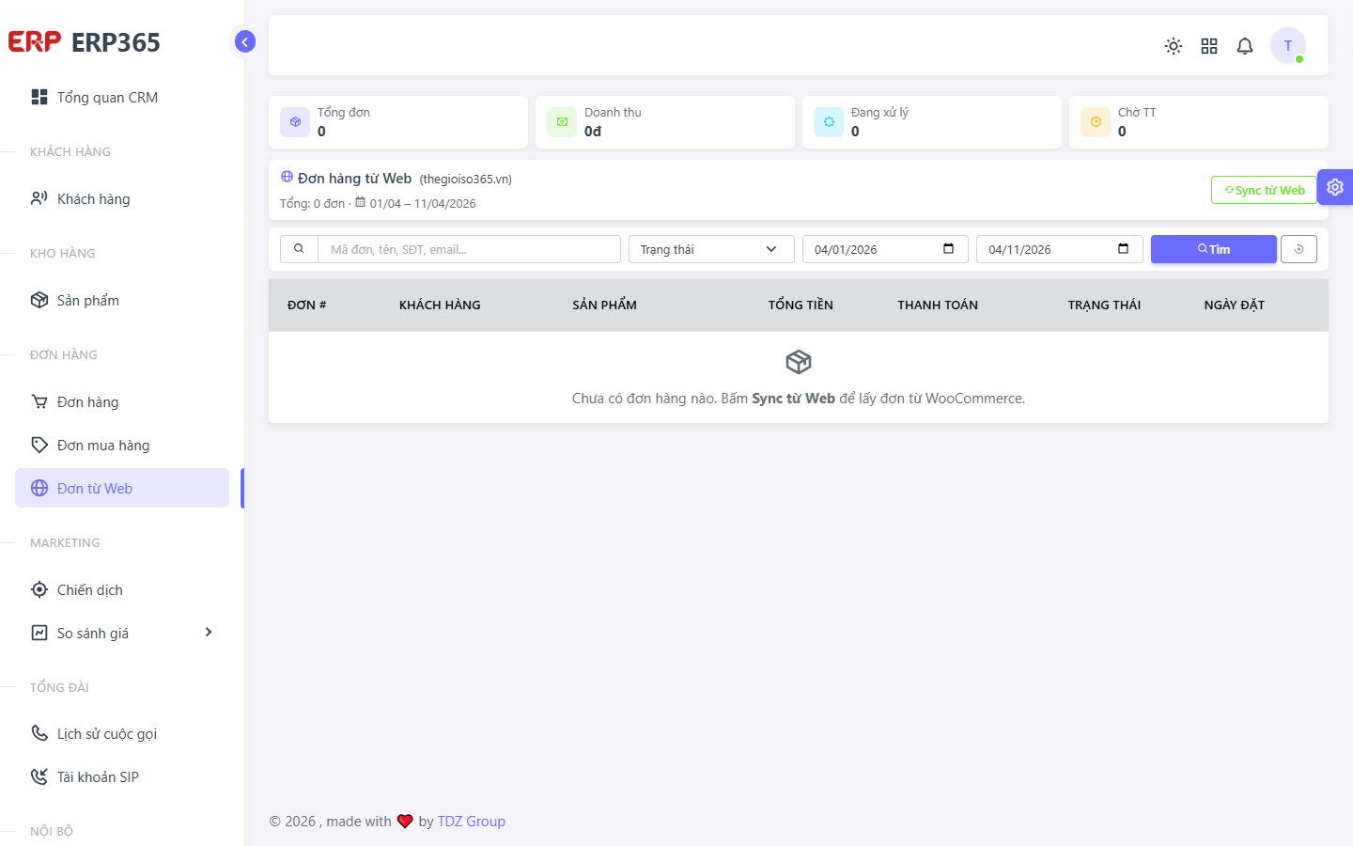Open TDZ Group footer link
The height and width of the screenshot is (846, 1353).
[471, 821]
